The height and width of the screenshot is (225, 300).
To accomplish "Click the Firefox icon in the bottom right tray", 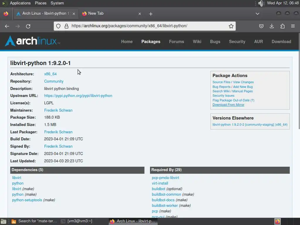I will click(x=277, y=221).
